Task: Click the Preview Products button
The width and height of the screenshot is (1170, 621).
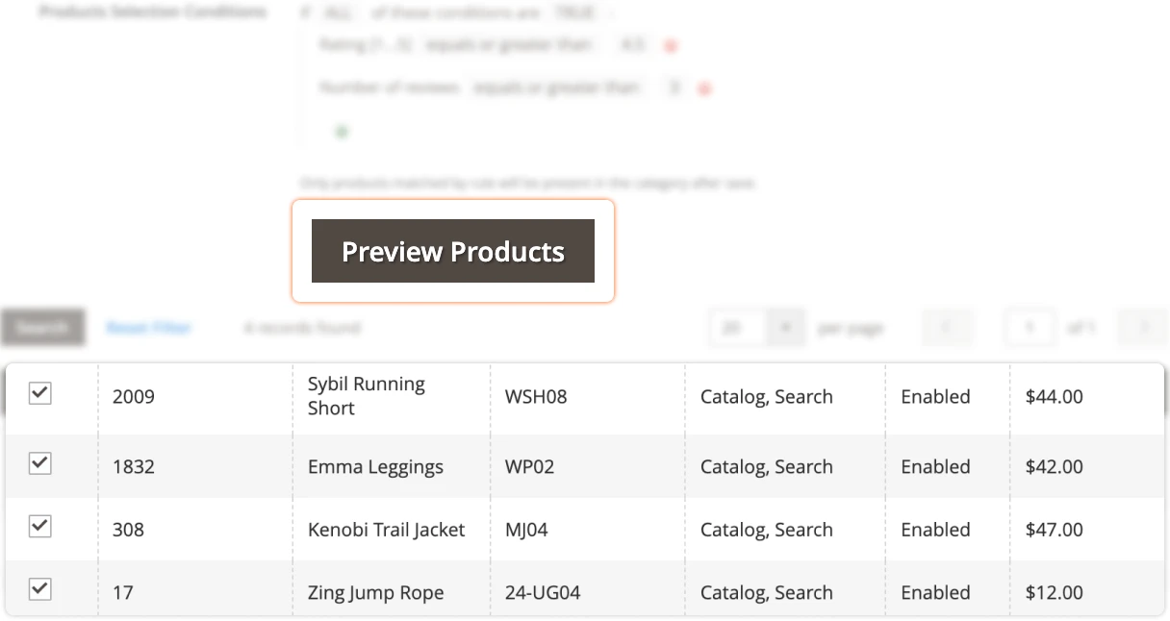Action: pyautogui.click(x=452, y=251)
